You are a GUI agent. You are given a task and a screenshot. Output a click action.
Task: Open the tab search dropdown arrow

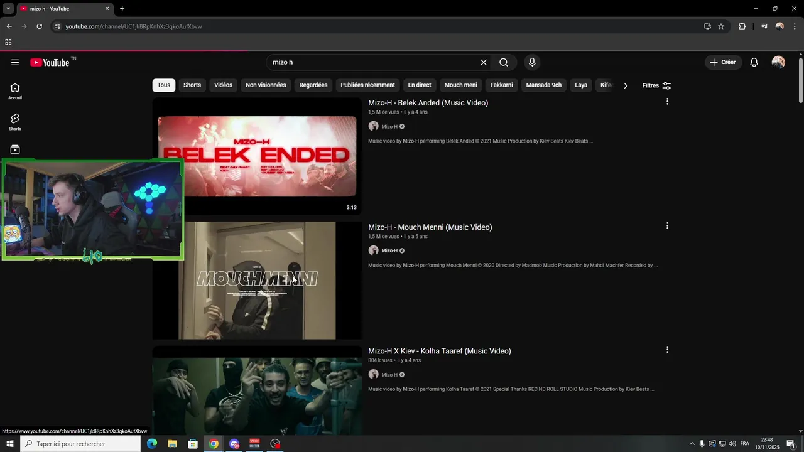[x=8, y=9]
